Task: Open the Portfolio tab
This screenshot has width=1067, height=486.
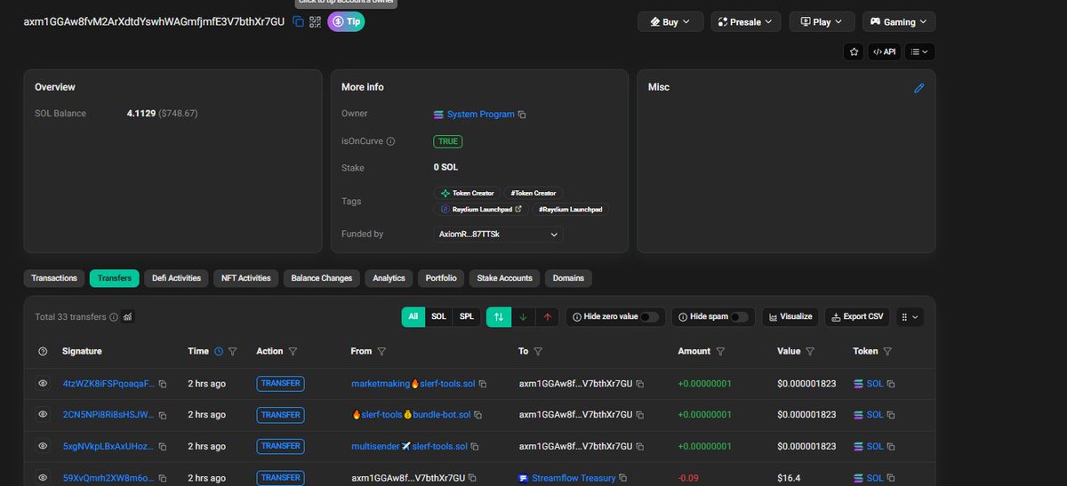Action: [x=441, y=278]
